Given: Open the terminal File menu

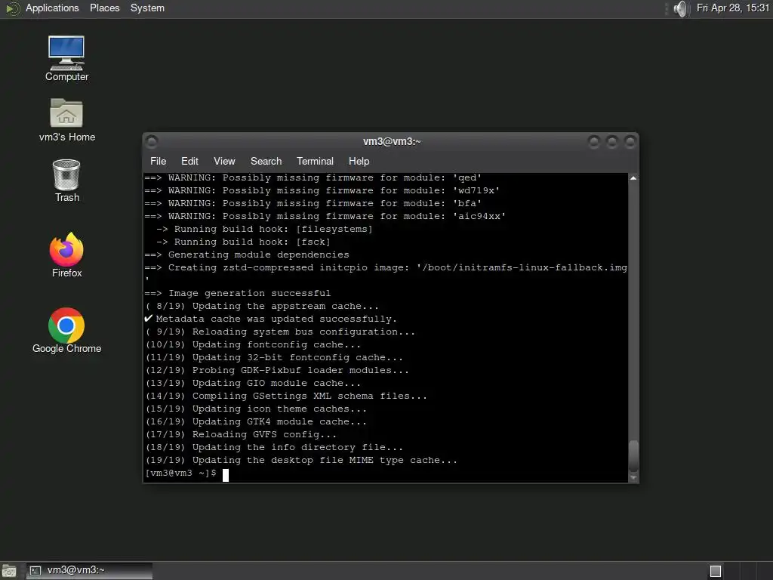Looking at the screenshot, I should coord(159,162).
